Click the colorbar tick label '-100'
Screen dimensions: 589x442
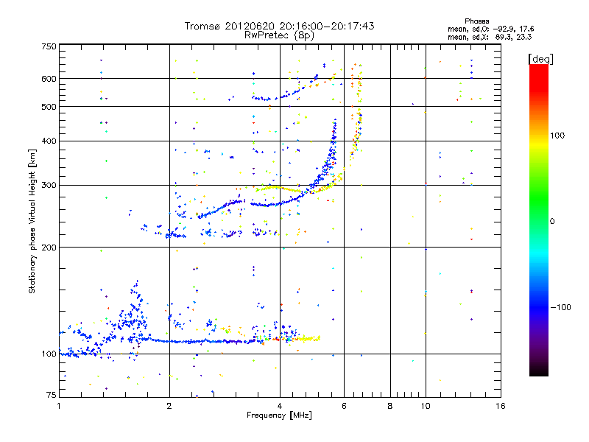tap(560, 307)
